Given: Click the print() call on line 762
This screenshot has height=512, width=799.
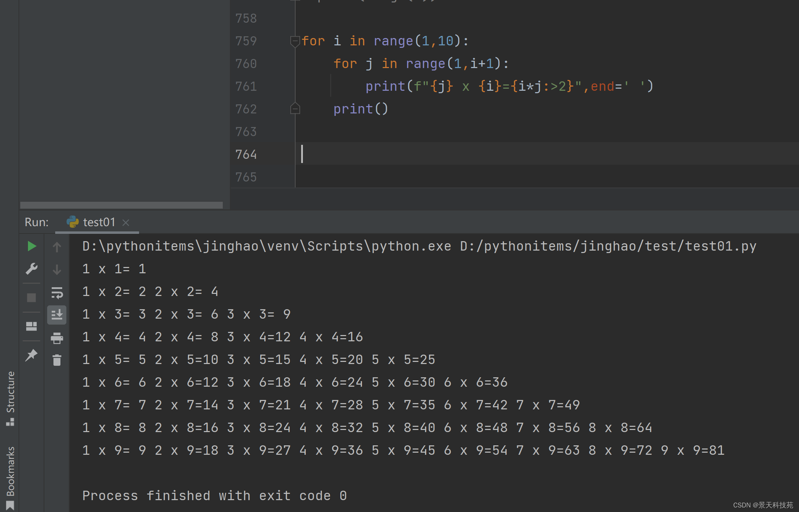Looking at the screenshot, I should [x=361, y=109].
